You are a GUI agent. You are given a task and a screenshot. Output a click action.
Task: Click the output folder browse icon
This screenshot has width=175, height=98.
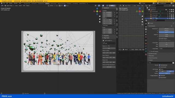[x=173, y=63]
